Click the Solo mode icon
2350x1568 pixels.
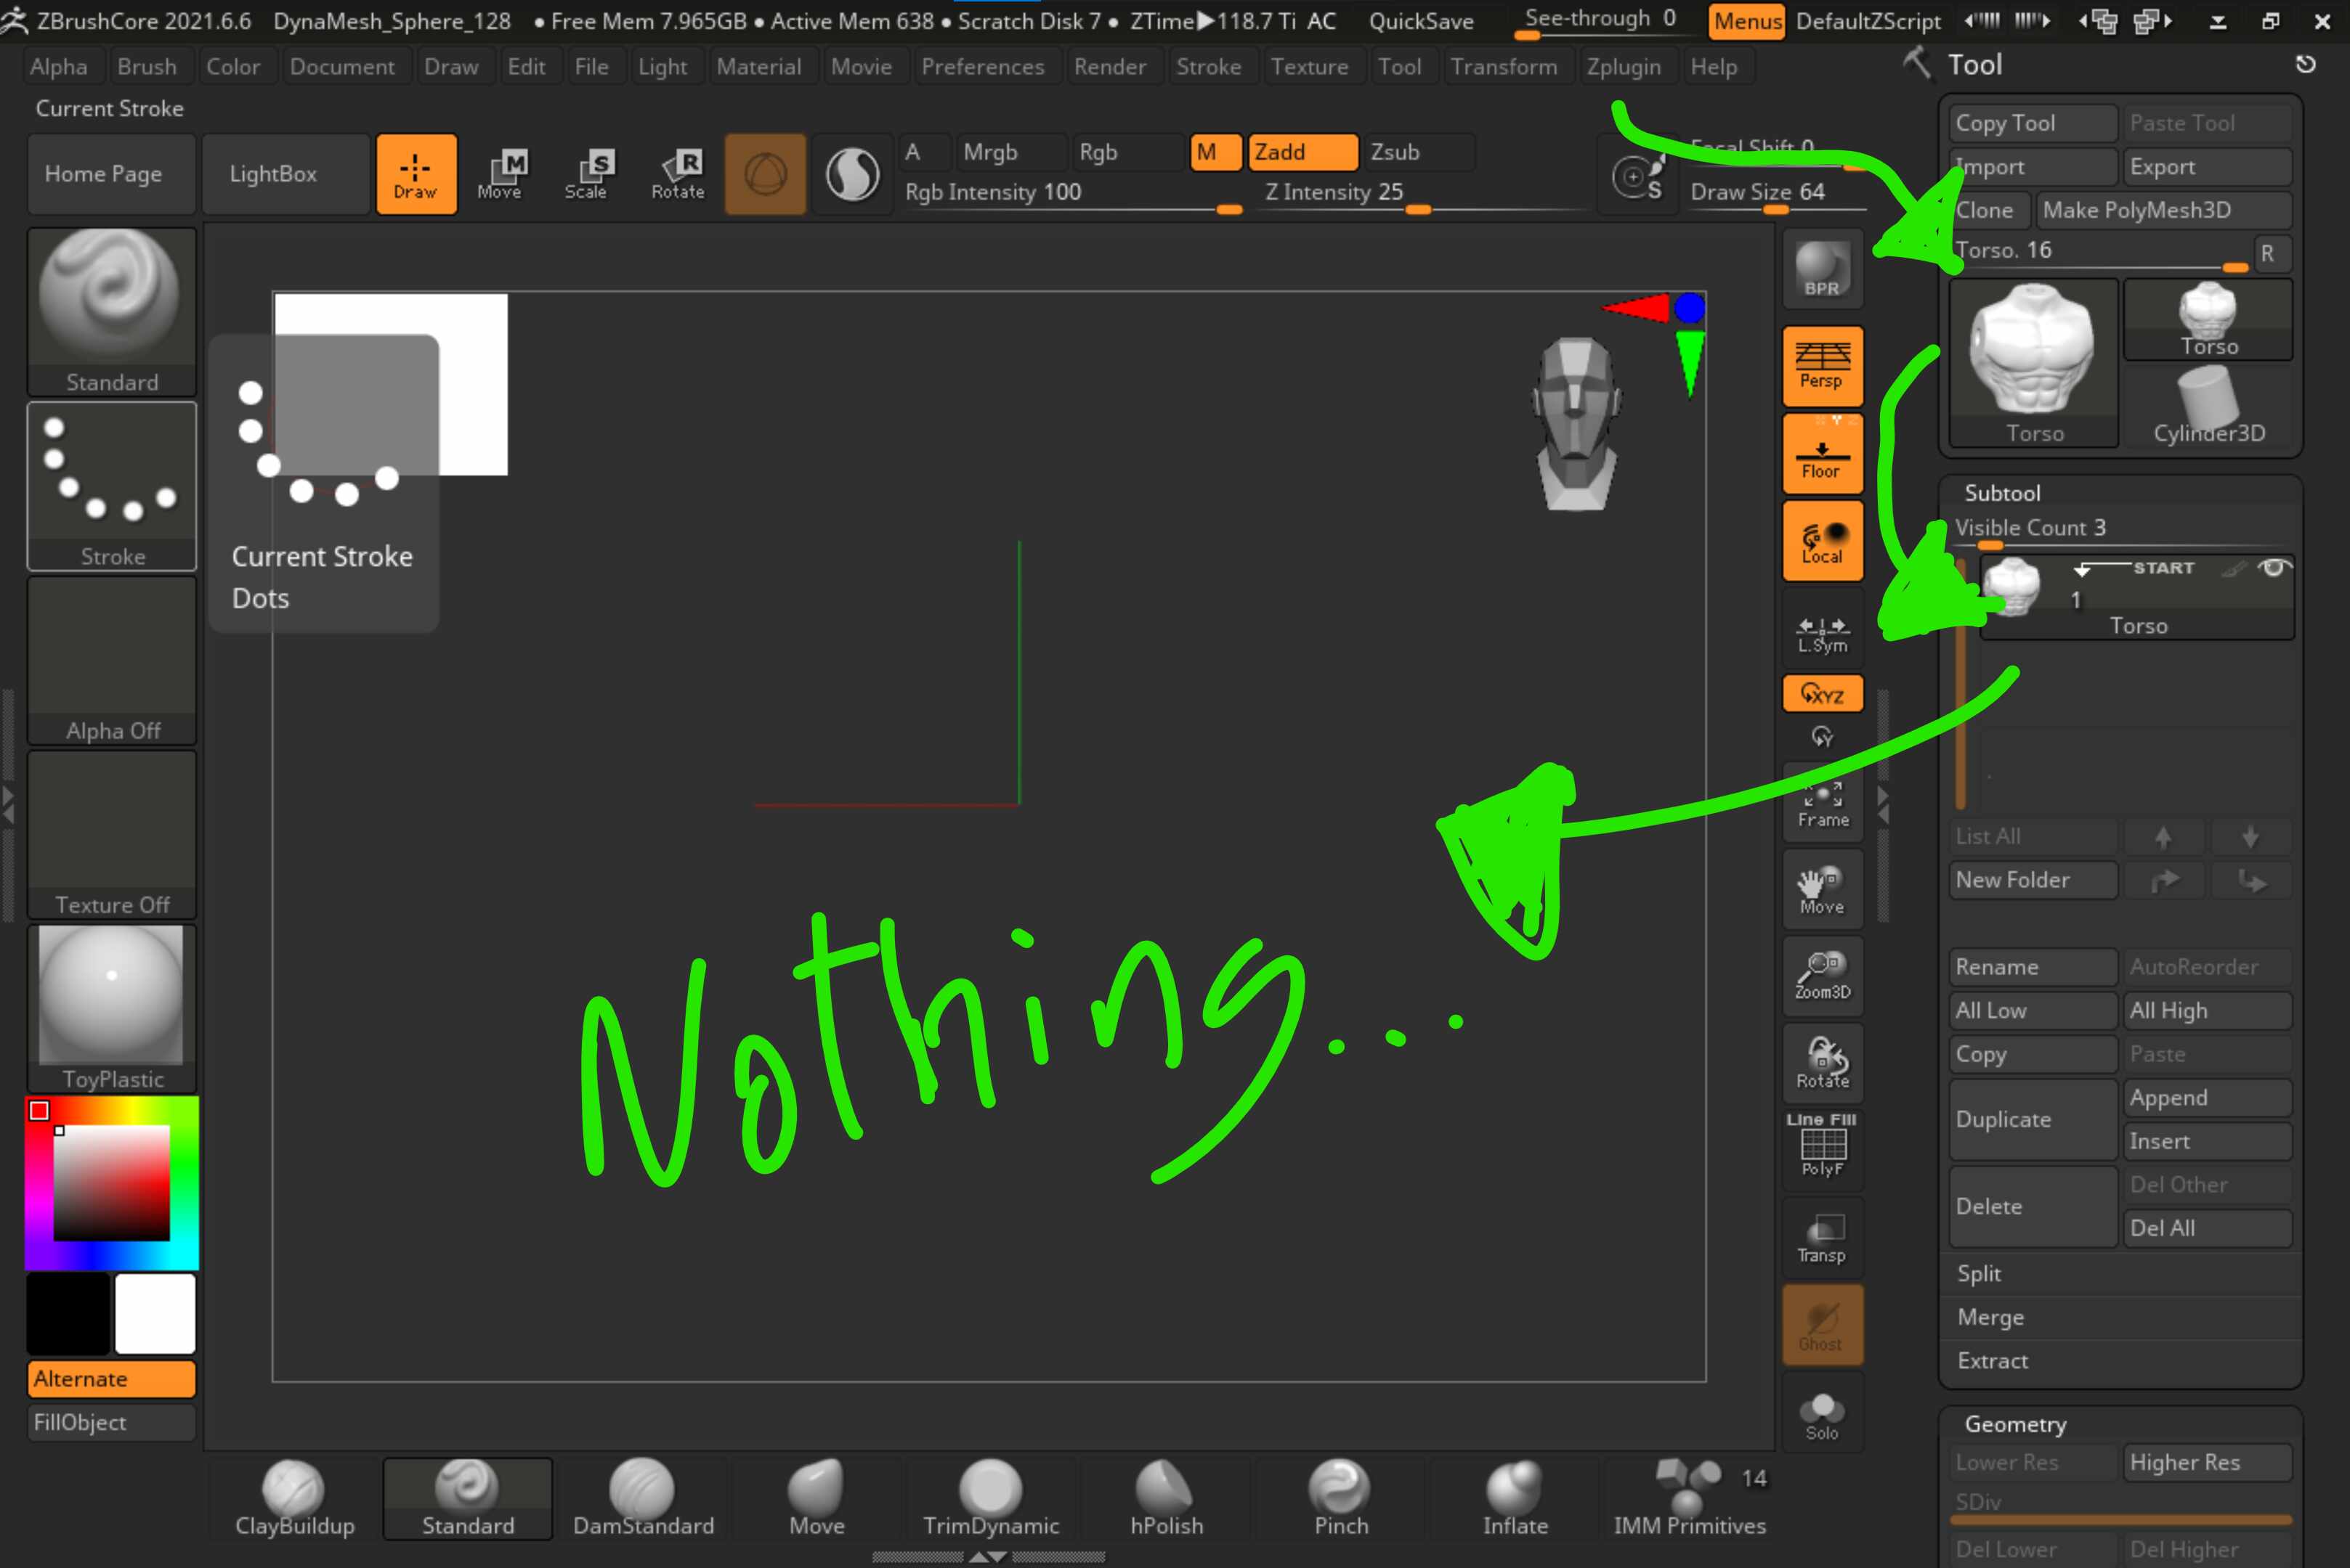tap(1822, 1415)
